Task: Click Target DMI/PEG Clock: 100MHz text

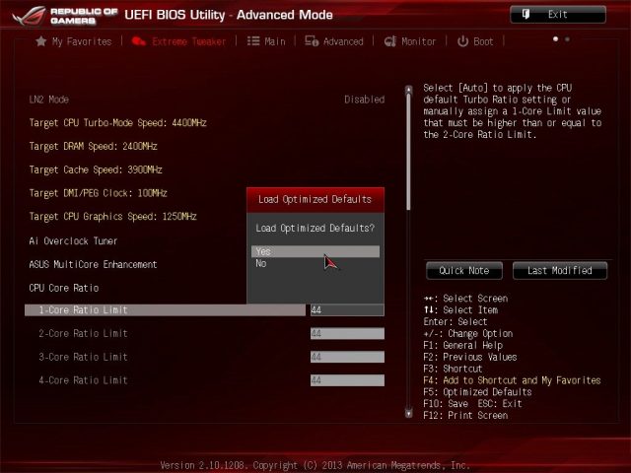Action: click(x=98, y=193)
